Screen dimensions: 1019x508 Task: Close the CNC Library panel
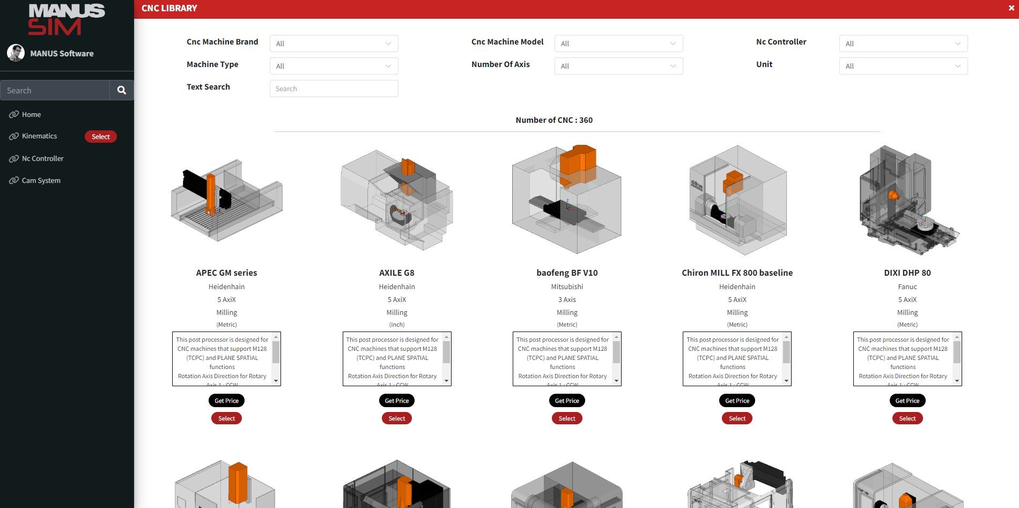coord(1011,9)
